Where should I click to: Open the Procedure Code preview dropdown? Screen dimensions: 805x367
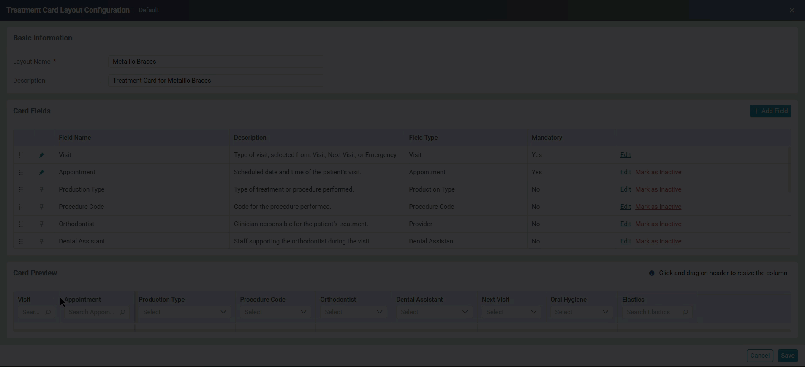(x=275, y=312)
